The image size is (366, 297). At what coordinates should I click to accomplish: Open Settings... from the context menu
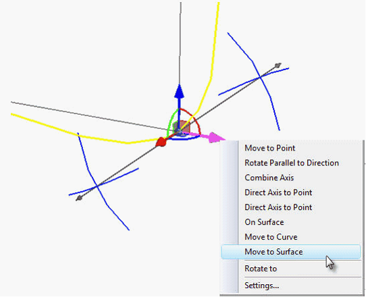[261, 286]
